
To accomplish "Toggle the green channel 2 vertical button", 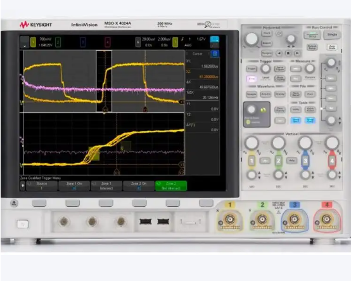I will click(x=278, y=161).
